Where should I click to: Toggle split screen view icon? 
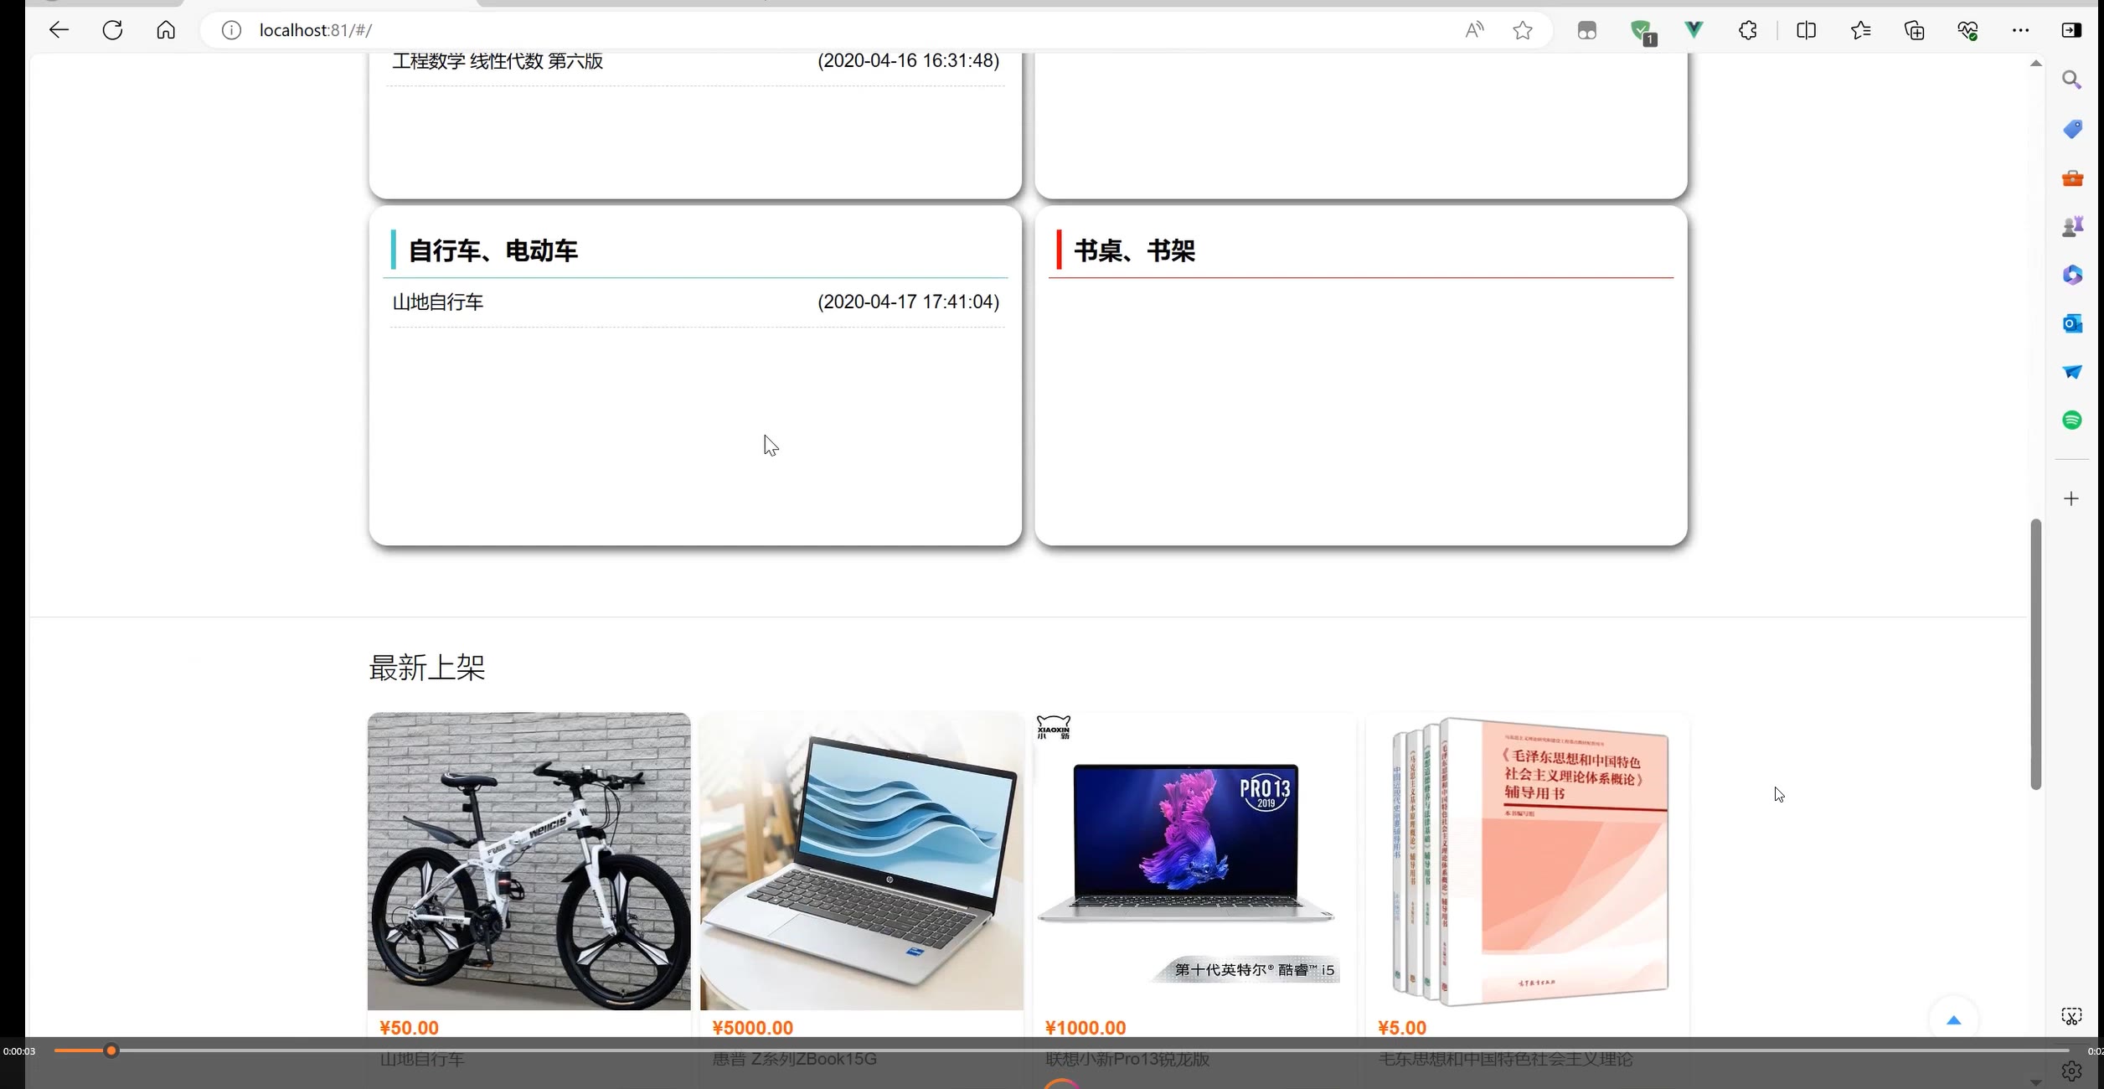(x=1806, y=31)
